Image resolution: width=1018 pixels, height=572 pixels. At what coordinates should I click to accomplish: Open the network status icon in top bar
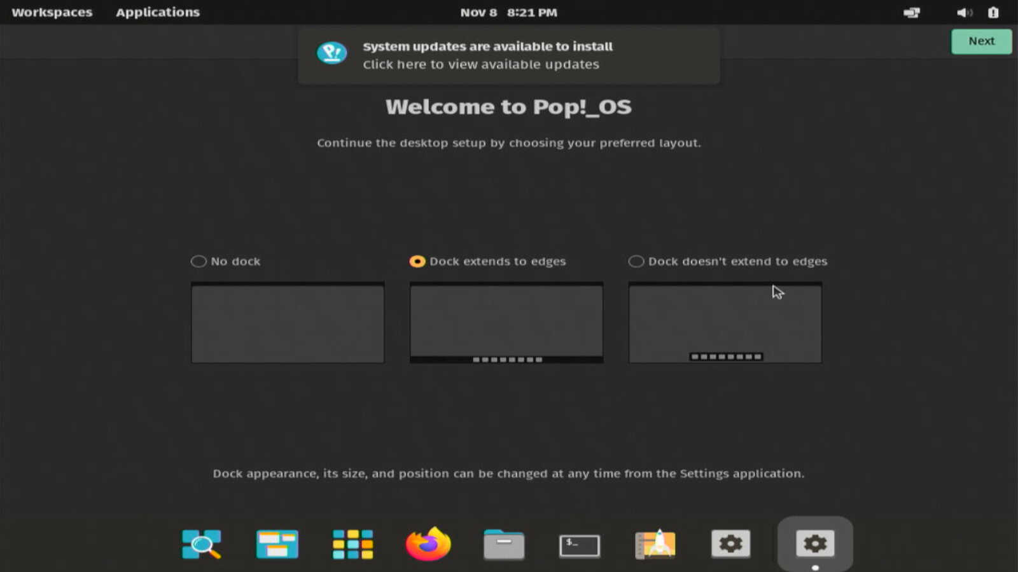coord(912,13)
